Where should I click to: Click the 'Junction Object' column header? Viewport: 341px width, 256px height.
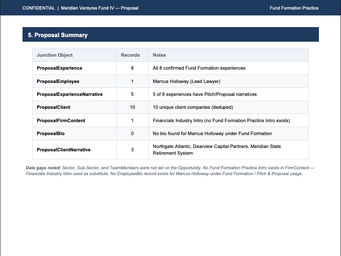tap(55, 55)
